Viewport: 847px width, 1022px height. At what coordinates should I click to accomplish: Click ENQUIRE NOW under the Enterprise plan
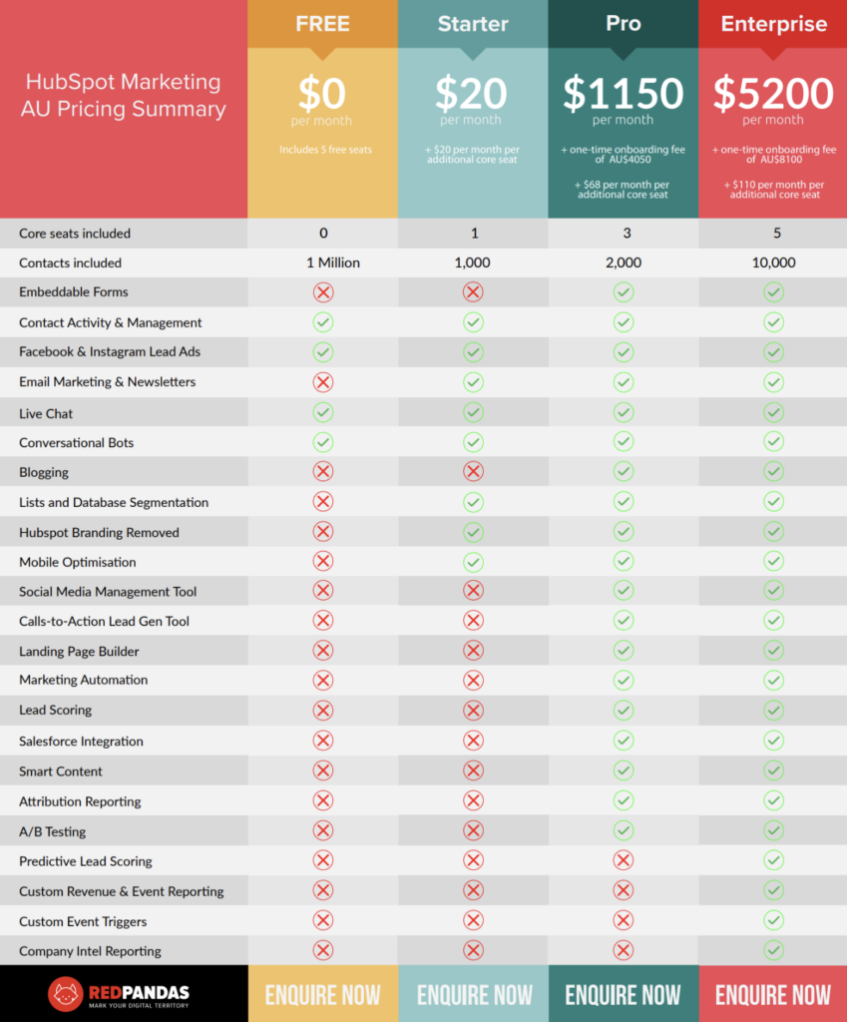(x=773, y=995)
